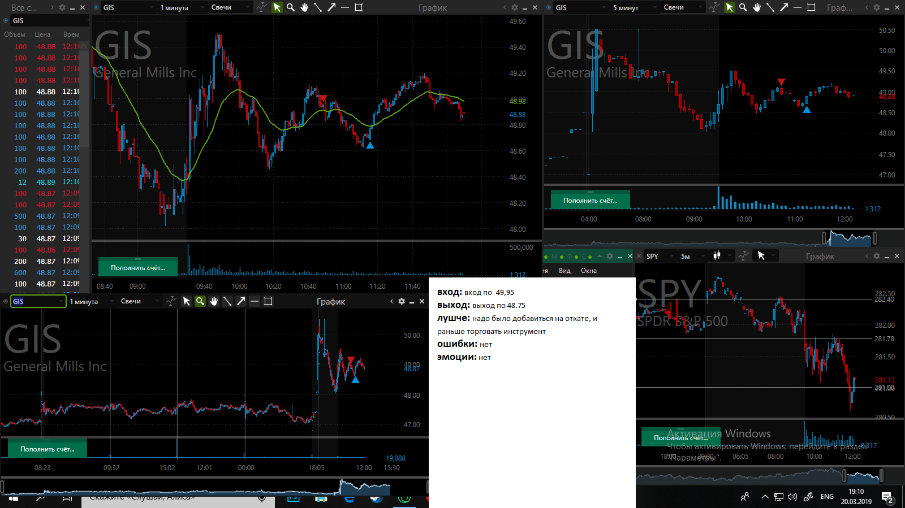Toggle link indicator in SPY chart
Image resolution: width=905 pixels, height=508 pixels.
point(640,256)
